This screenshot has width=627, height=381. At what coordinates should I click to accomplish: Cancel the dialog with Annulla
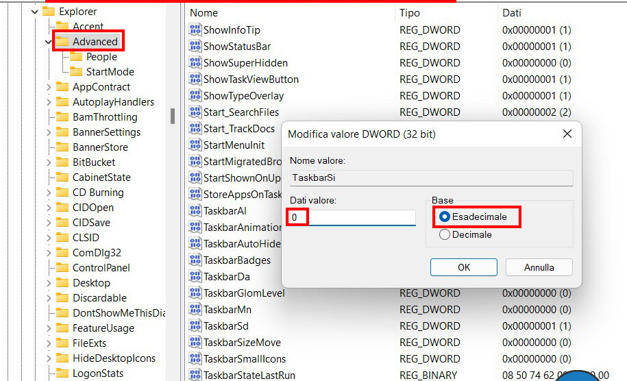[x=539, y=267]
